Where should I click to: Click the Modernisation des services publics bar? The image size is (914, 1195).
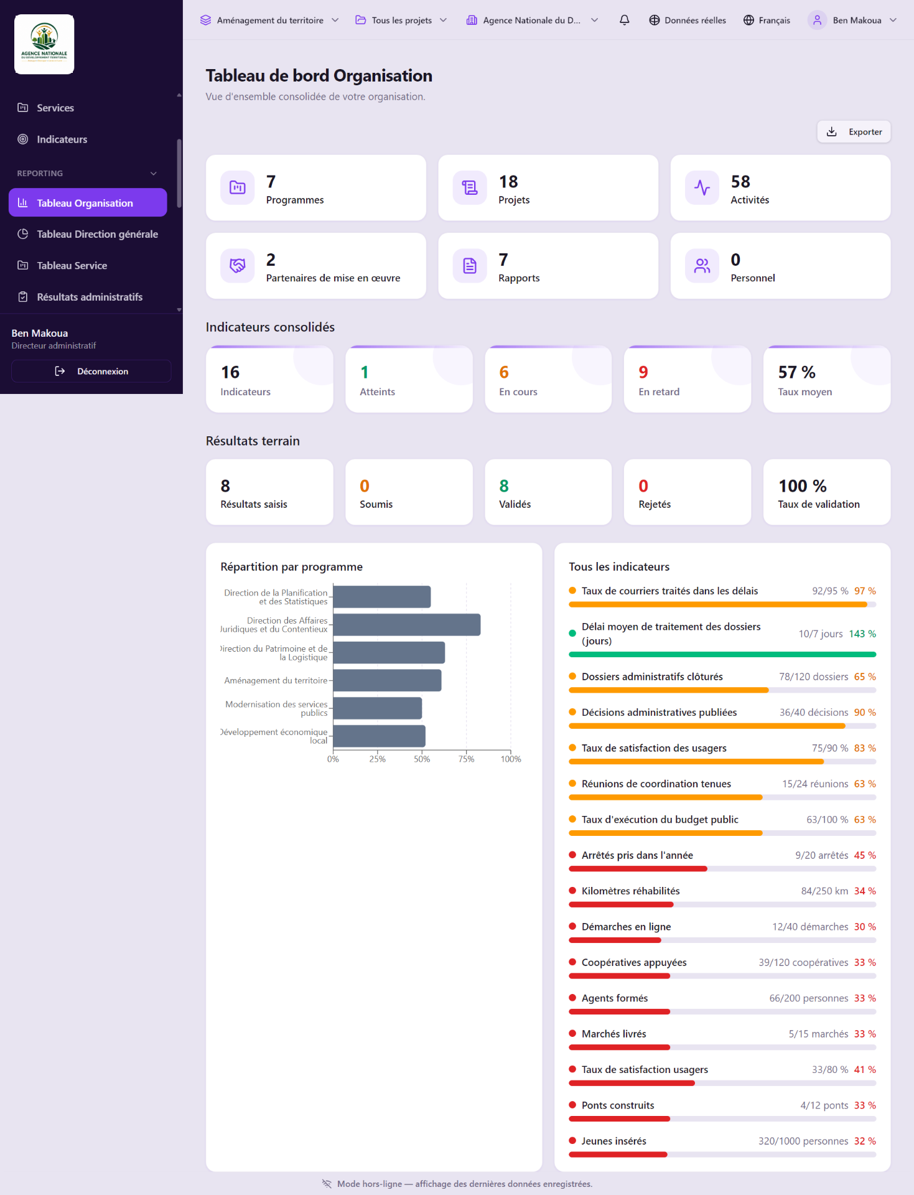[x=378, y=708]
